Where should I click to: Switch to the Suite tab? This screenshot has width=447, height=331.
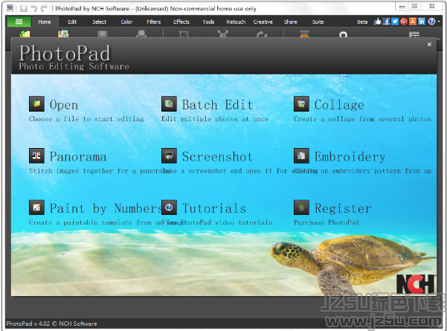pyautogui.click(x=318, y=22)
